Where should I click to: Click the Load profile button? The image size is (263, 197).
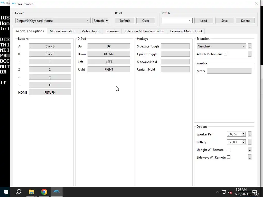tap(204, 21)
